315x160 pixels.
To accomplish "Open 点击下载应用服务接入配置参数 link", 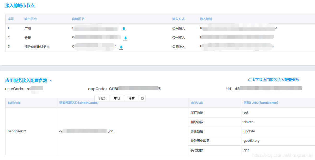I will point(273,80).
